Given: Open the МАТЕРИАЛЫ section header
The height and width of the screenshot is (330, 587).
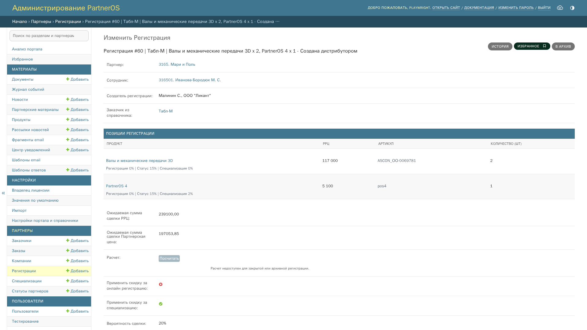Looking at the screenshot, I should (49, 69).
